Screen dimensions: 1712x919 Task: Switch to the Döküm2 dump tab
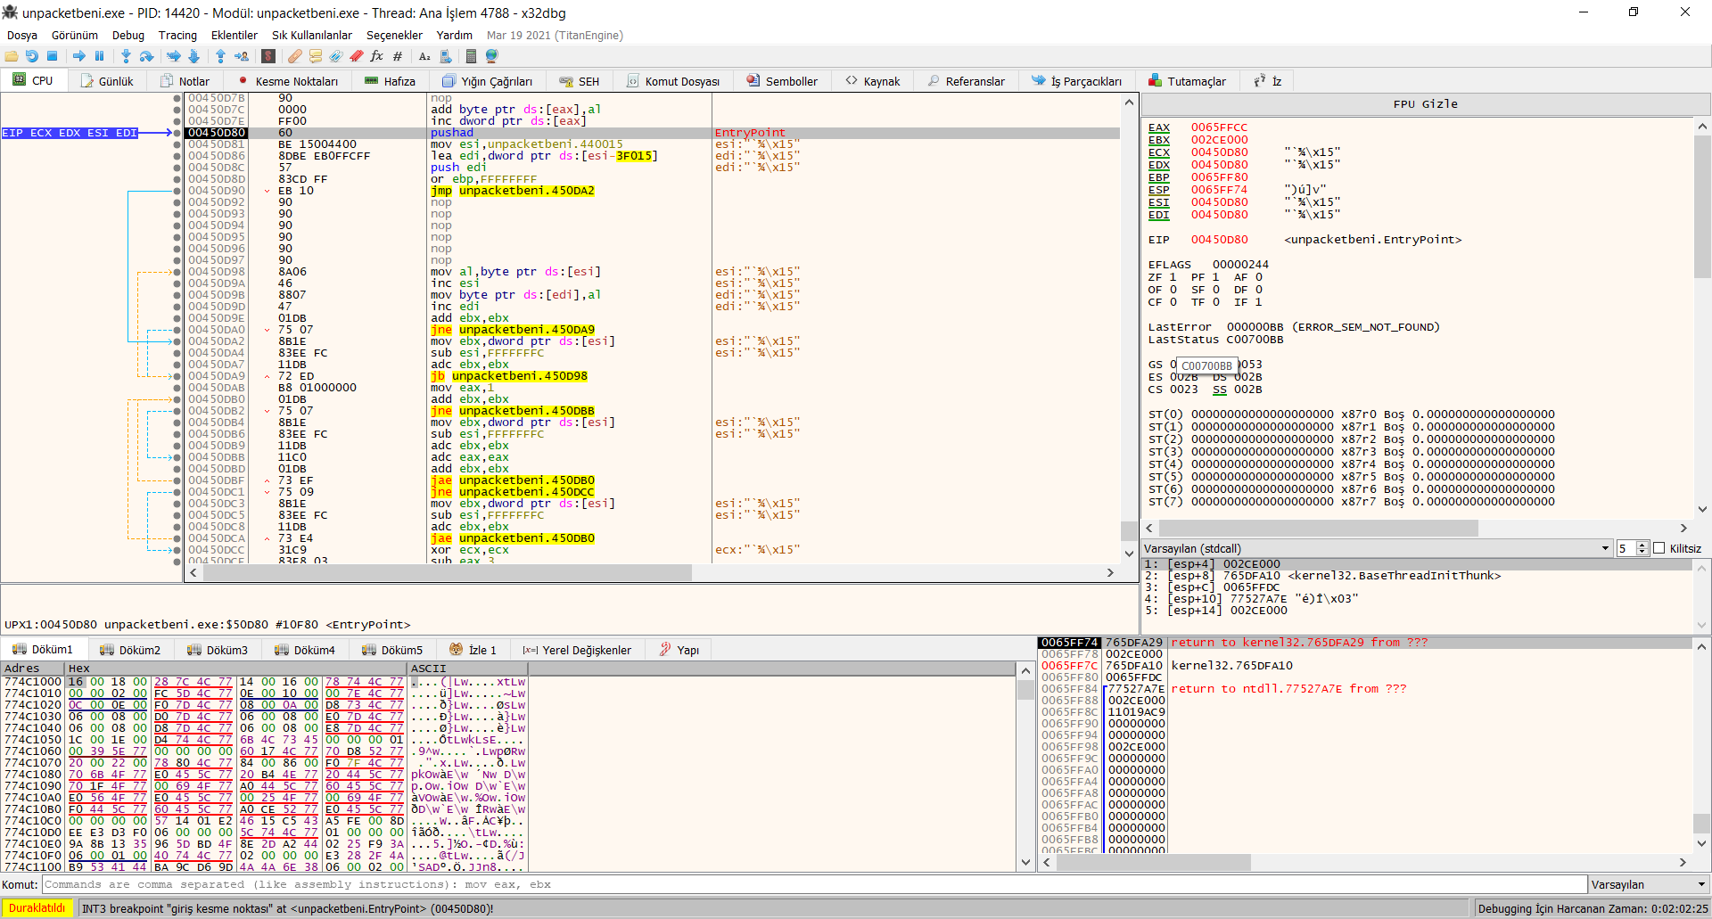(x=131, y=650)
